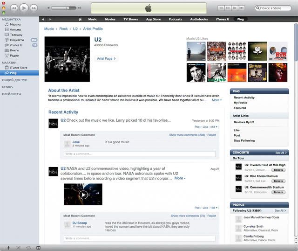Add a playlist with plus button
The height and width of the screenshot is (251, 298).
click(x=8, y=248)
